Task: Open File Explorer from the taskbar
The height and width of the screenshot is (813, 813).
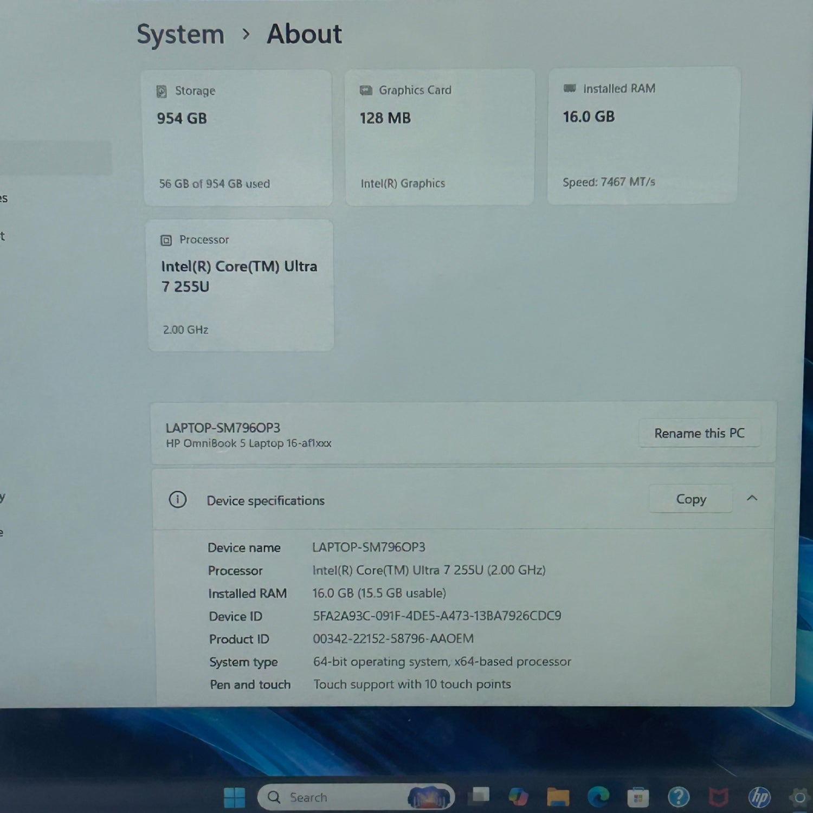Action: (x=558, y=797)
